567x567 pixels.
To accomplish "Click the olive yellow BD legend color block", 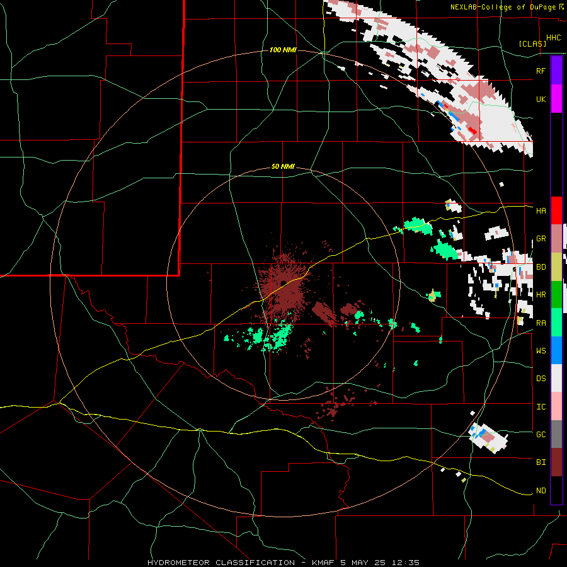I will (x=556, y=266).
